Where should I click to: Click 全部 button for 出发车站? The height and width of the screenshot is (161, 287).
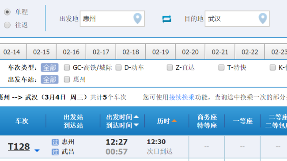[x=49, y=80]
